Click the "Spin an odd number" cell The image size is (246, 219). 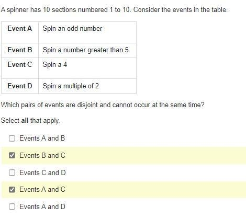tap(87, 32)
